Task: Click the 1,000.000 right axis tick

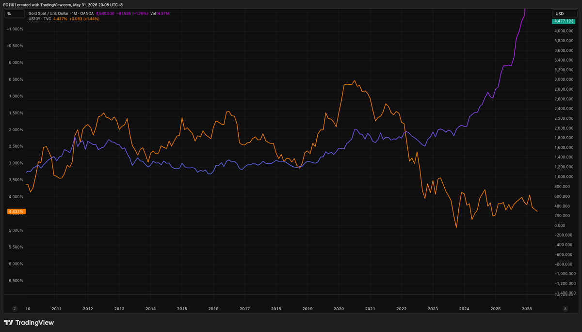Action: coord(565,177)
